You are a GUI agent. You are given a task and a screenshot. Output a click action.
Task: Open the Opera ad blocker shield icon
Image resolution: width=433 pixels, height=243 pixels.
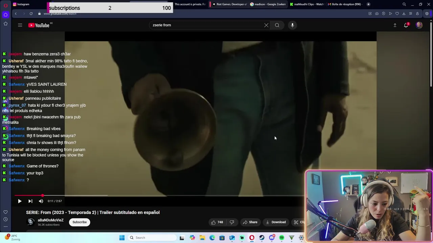click(384, 13)
